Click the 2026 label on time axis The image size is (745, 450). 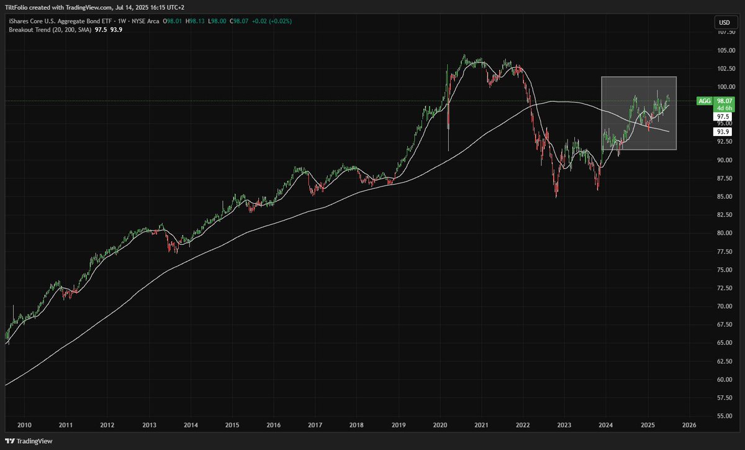coord(689,426)
